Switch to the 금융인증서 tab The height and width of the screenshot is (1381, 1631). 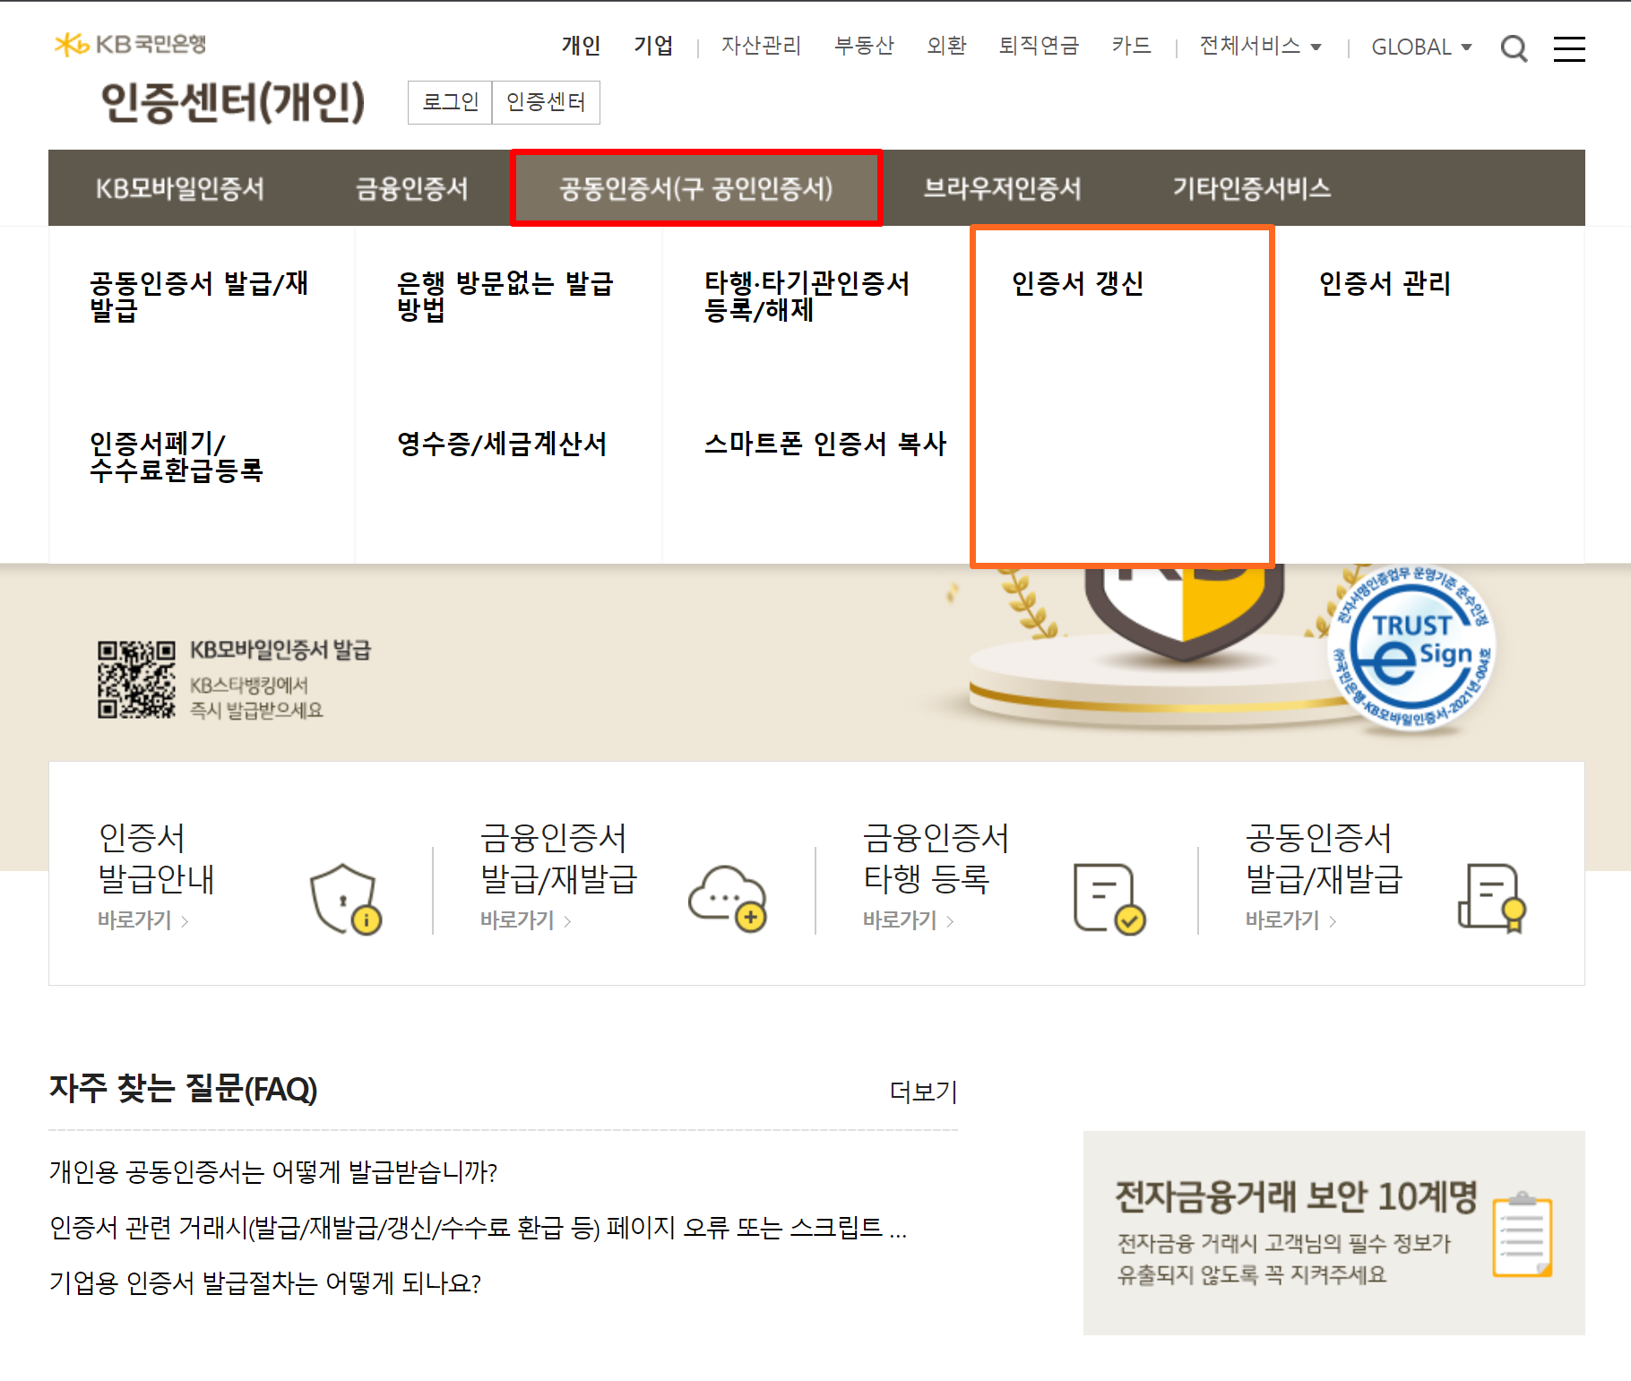(412, 188)
